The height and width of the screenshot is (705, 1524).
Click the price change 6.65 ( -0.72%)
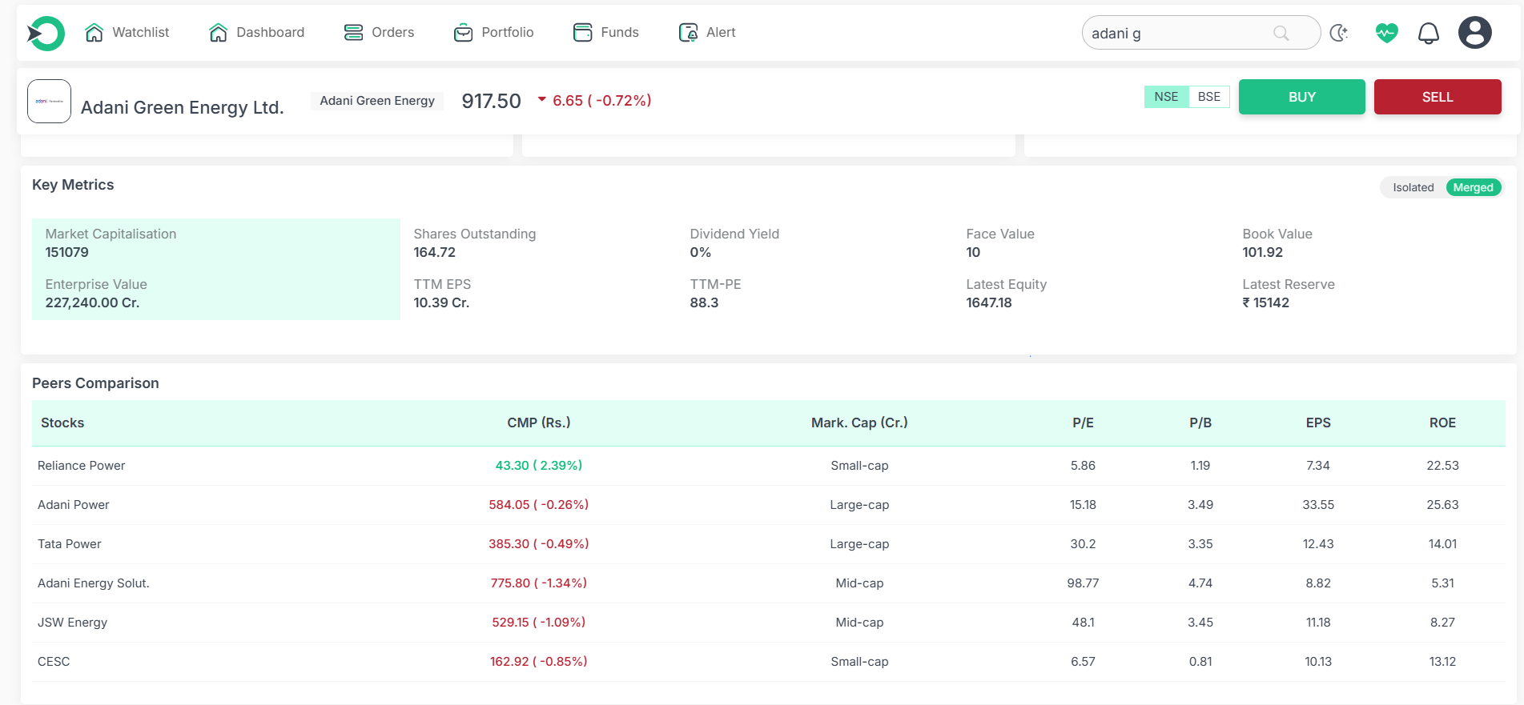click(601, 101)
